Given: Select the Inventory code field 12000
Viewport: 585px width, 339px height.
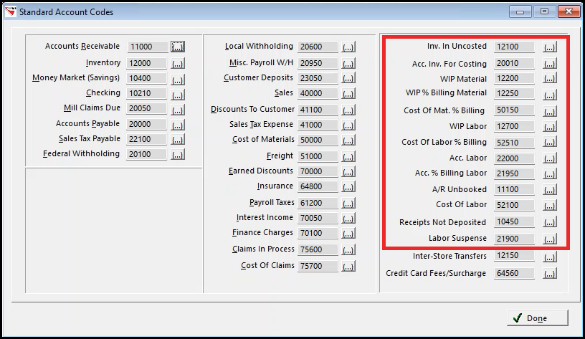Looking at the screenshot, I should pos(146,63).
